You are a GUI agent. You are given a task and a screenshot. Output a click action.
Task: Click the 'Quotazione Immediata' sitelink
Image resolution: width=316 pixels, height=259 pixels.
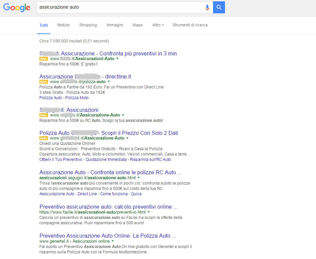click(106, 160)
